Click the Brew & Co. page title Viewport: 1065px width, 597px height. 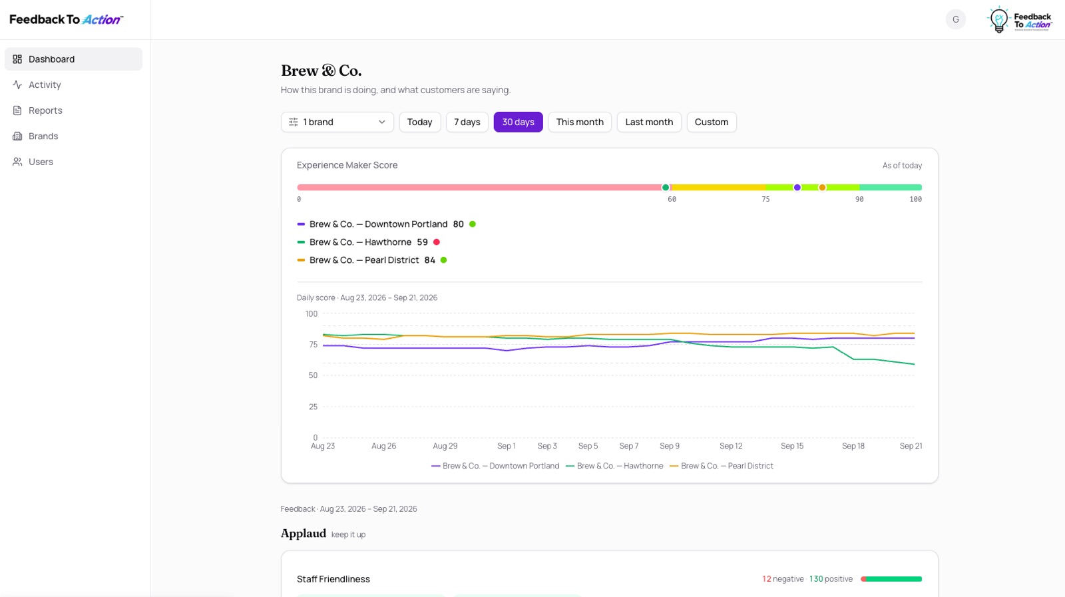pyautogui.click(x=321, y=71)
